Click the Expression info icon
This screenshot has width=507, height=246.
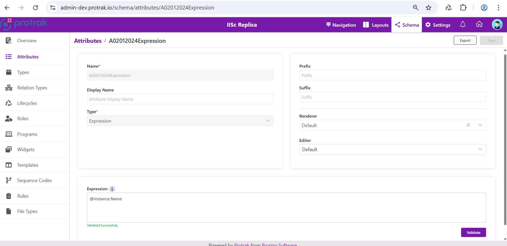pos(112,189)
